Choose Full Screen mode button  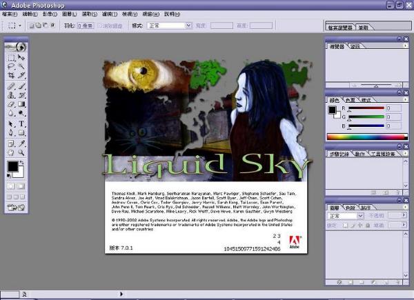pos(23,197)
